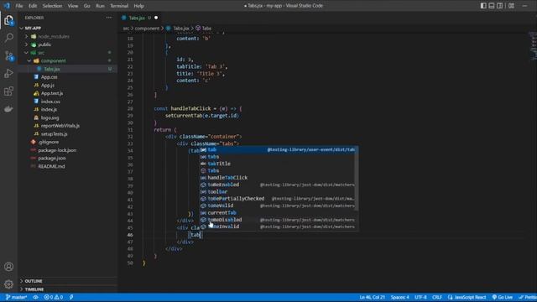This screenshot has height=302, width=537.
Task: Click UTF-8 encoding selector
Action: pyautogui.click(x=420, y=297)
